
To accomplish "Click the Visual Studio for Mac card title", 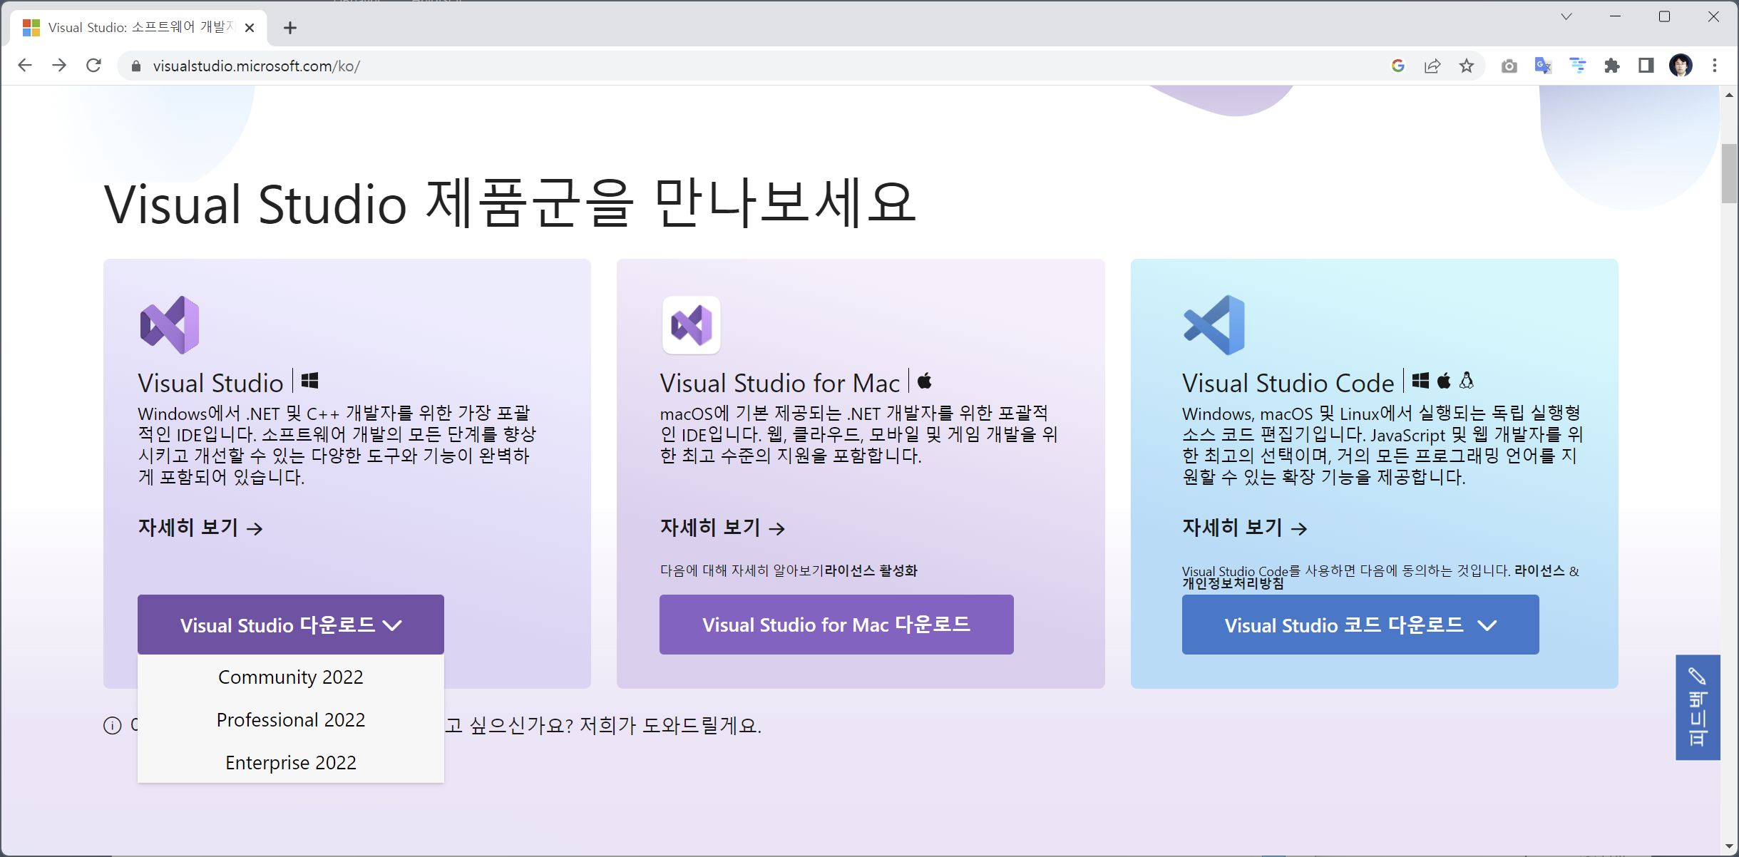I will pyautogui.click(x=779, y=383).
